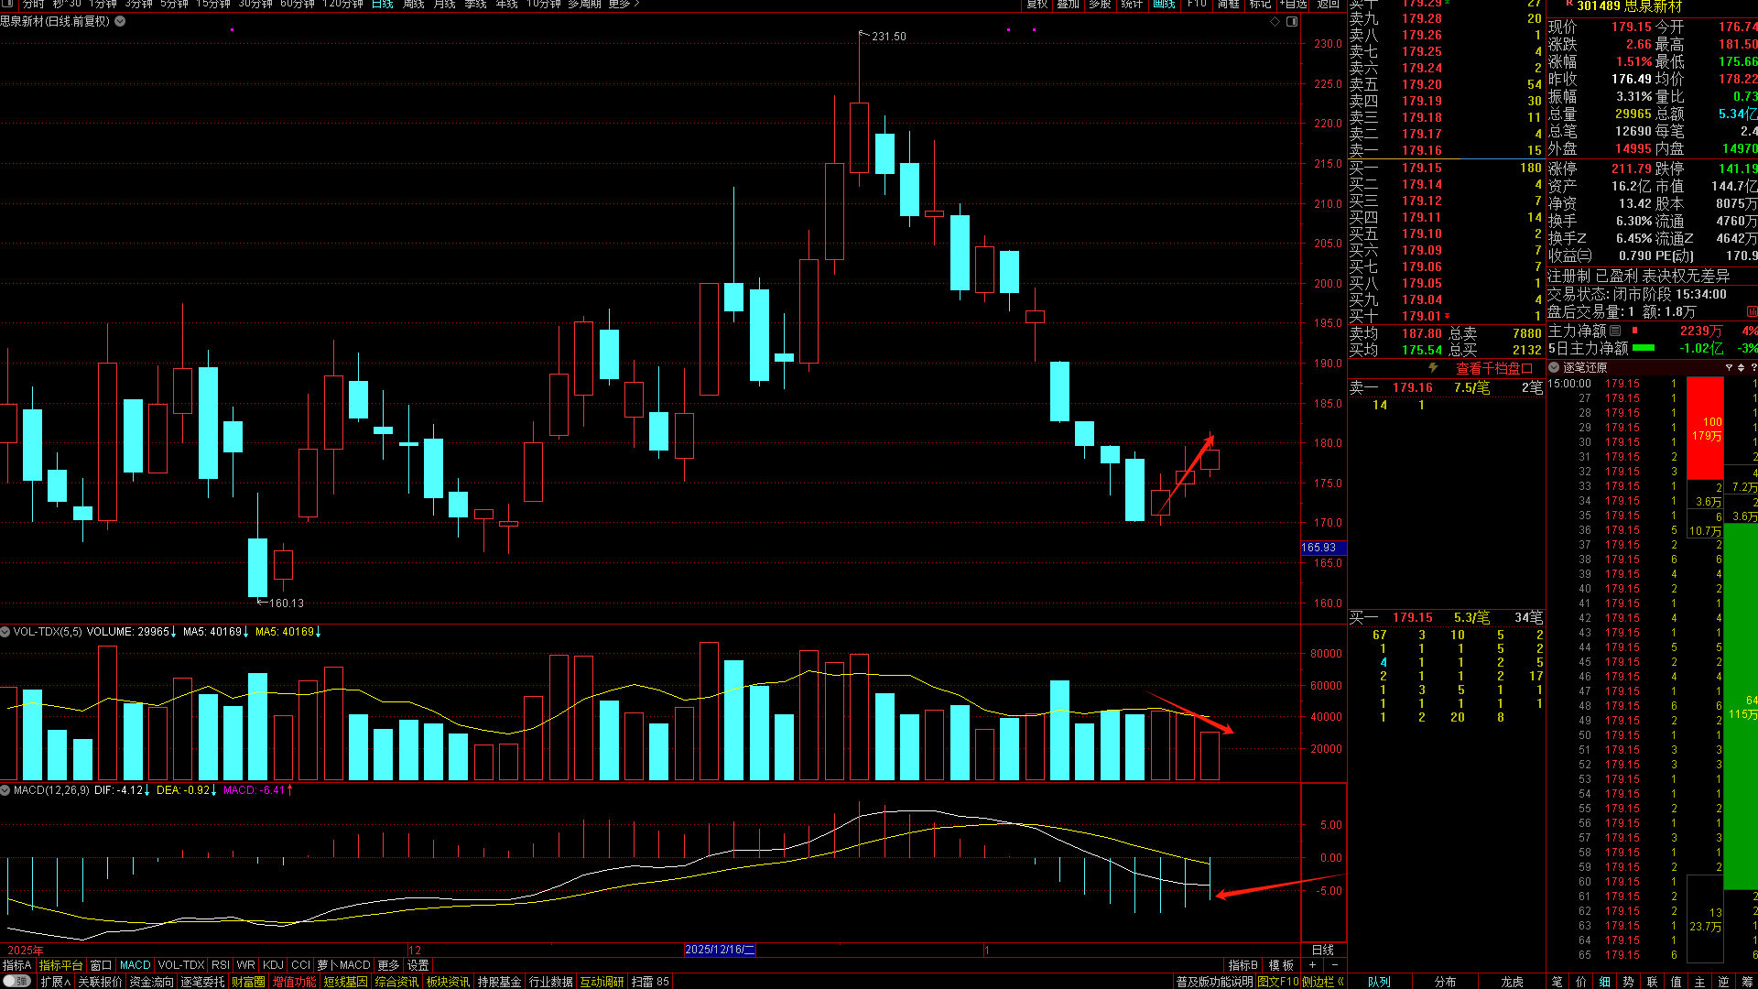Click the diamond icon at chart top-right
The width and height of the screenshot is (1758, 989).
[x=1275, y=21]
